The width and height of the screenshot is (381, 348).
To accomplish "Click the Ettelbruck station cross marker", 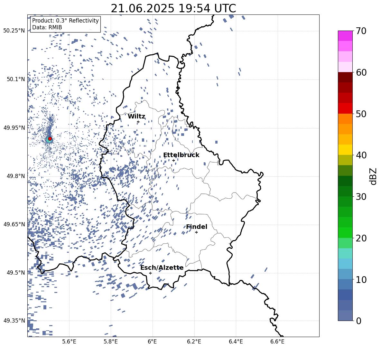I will (x=173, y=160).
